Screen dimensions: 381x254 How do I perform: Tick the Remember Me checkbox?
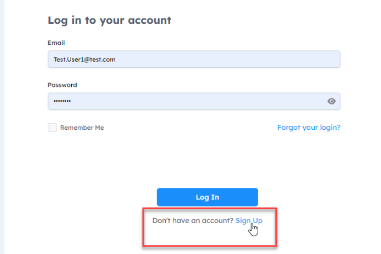tap(52, 128)
